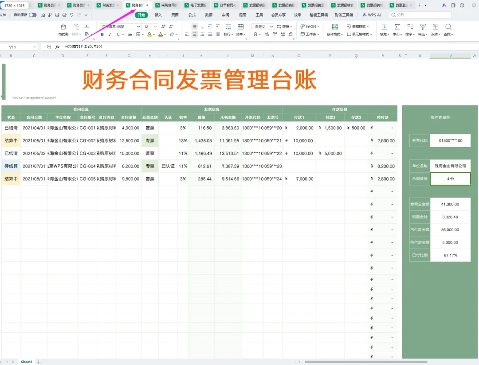Expand the Name Box V11 dropdown

coord(35,47)
